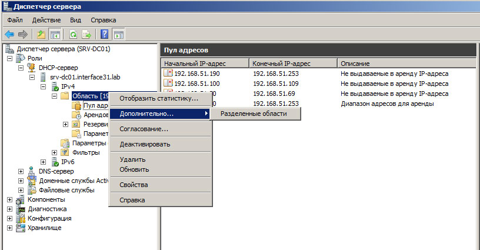Expand the DNS-сервер node
The width and height of the screenshot is (480, 250).
tap(21, 171)
